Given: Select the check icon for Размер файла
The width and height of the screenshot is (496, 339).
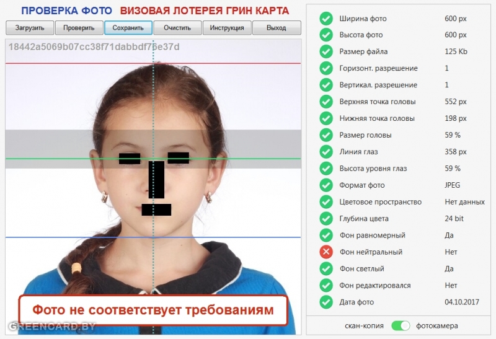Looking at the screenshot, I should (x=326, y=51).
